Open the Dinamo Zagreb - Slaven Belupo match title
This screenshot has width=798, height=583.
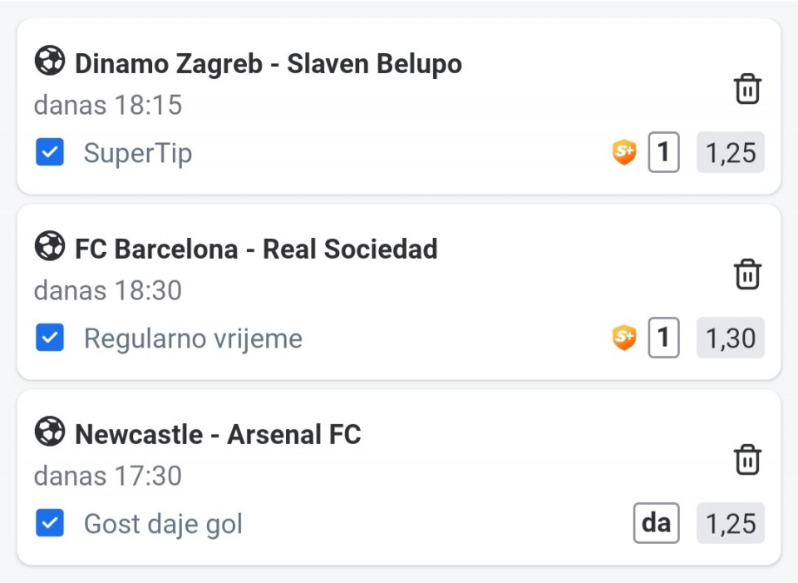[268, 64]
